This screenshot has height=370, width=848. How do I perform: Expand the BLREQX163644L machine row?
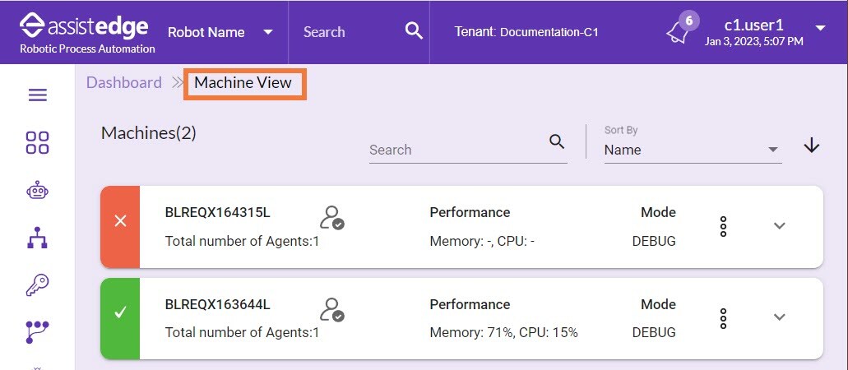pos(779,317)
